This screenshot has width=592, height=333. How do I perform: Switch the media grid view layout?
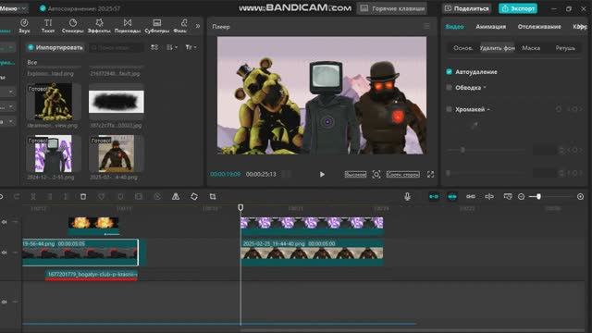tap(154, 47)
